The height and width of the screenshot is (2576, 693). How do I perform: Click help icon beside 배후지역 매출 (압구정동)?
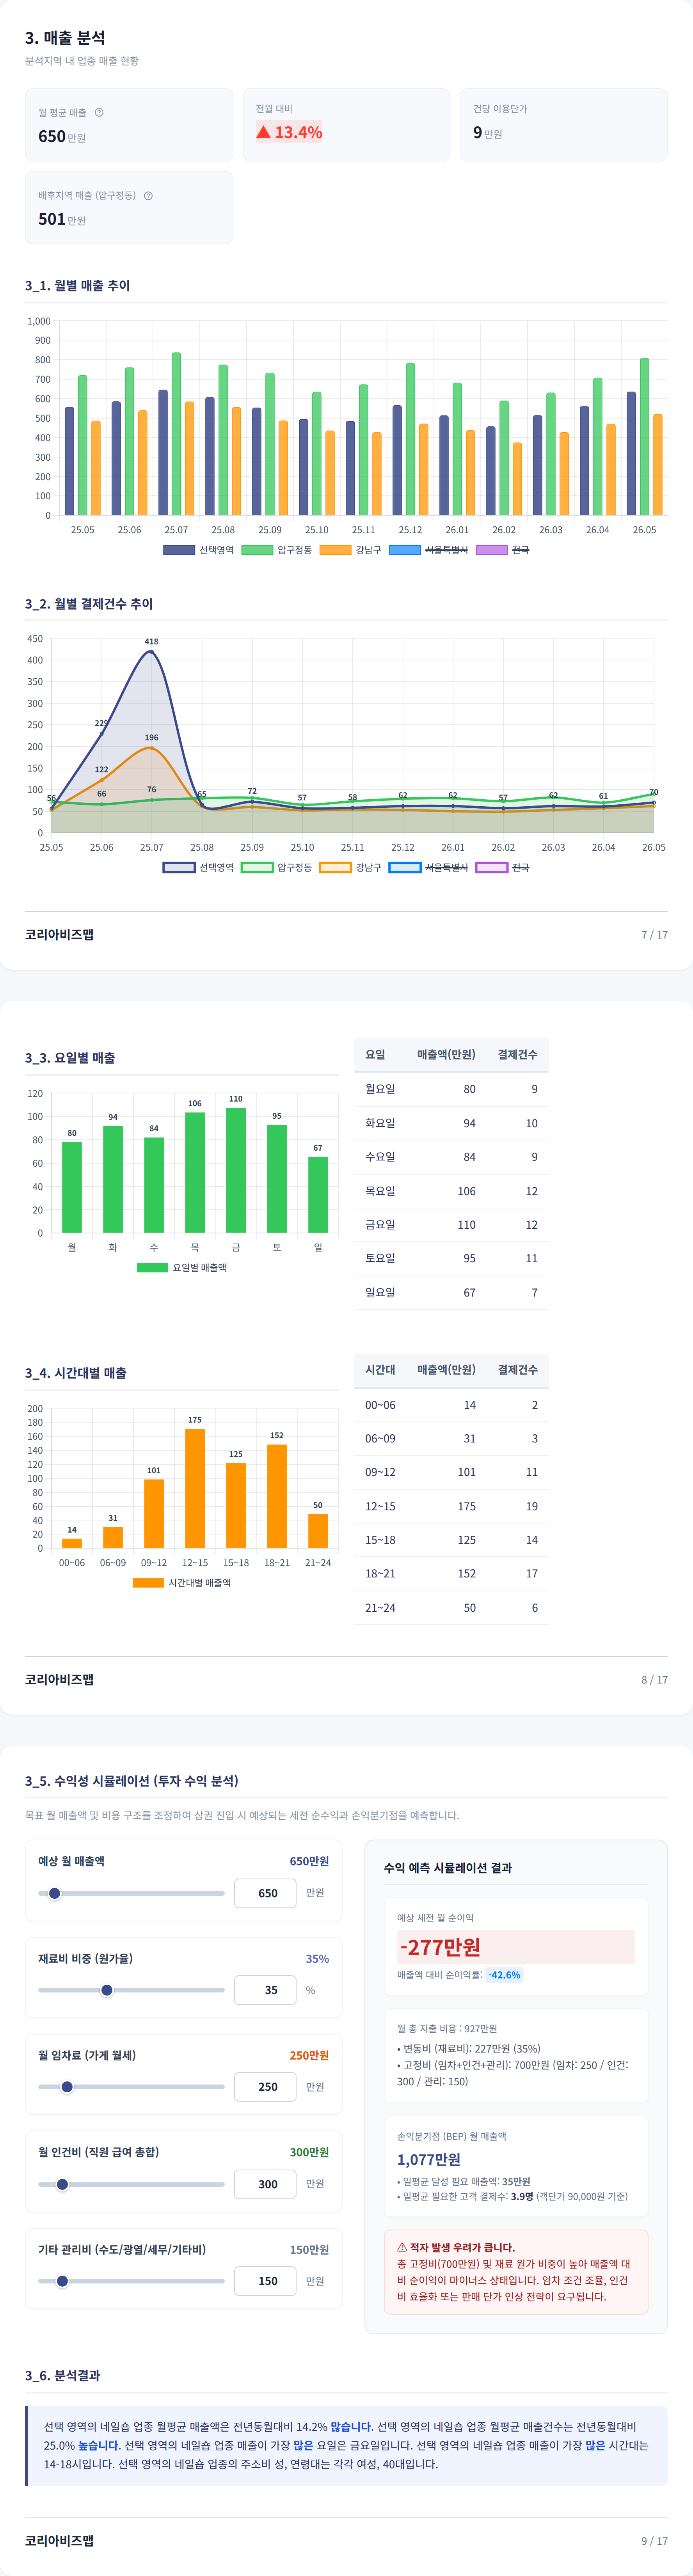(148, 195)
